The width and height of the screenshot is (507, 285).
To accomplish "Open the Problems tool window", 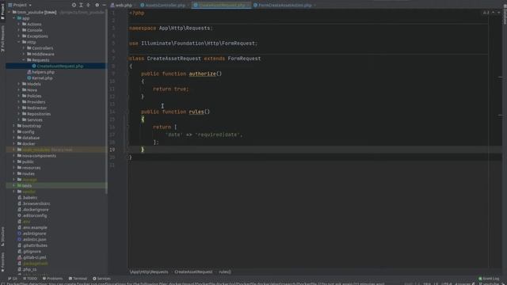I will [52, 279].
